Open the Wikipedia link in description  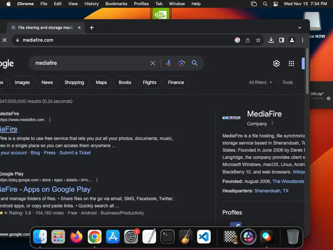(299, 172)
